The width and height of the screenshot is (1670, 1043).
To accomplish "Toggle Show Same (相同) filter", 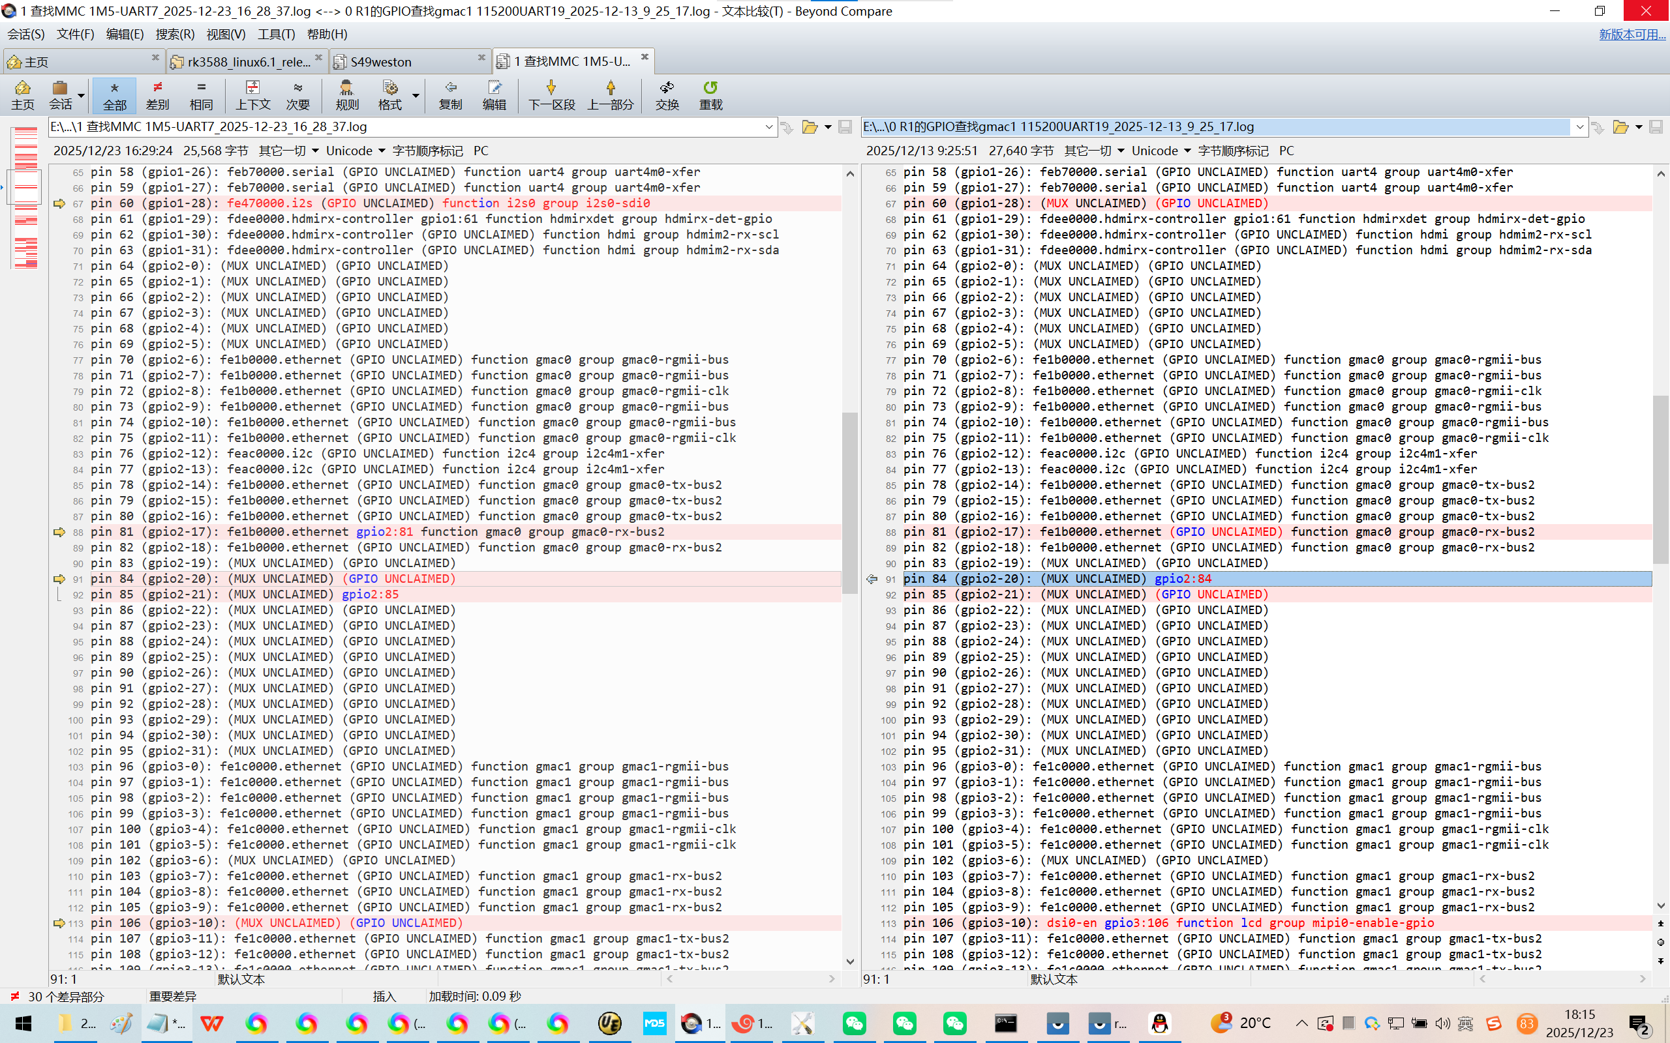I will (x=201, y=95).
